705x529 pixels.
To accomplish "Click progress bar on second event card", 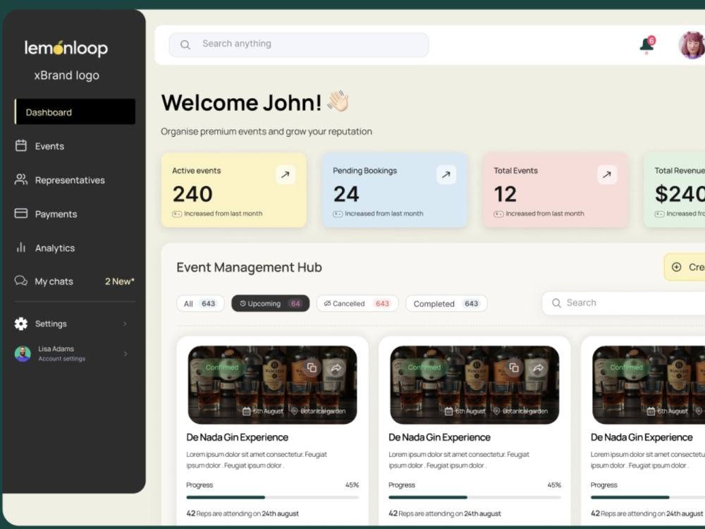I will coord(474,497).
